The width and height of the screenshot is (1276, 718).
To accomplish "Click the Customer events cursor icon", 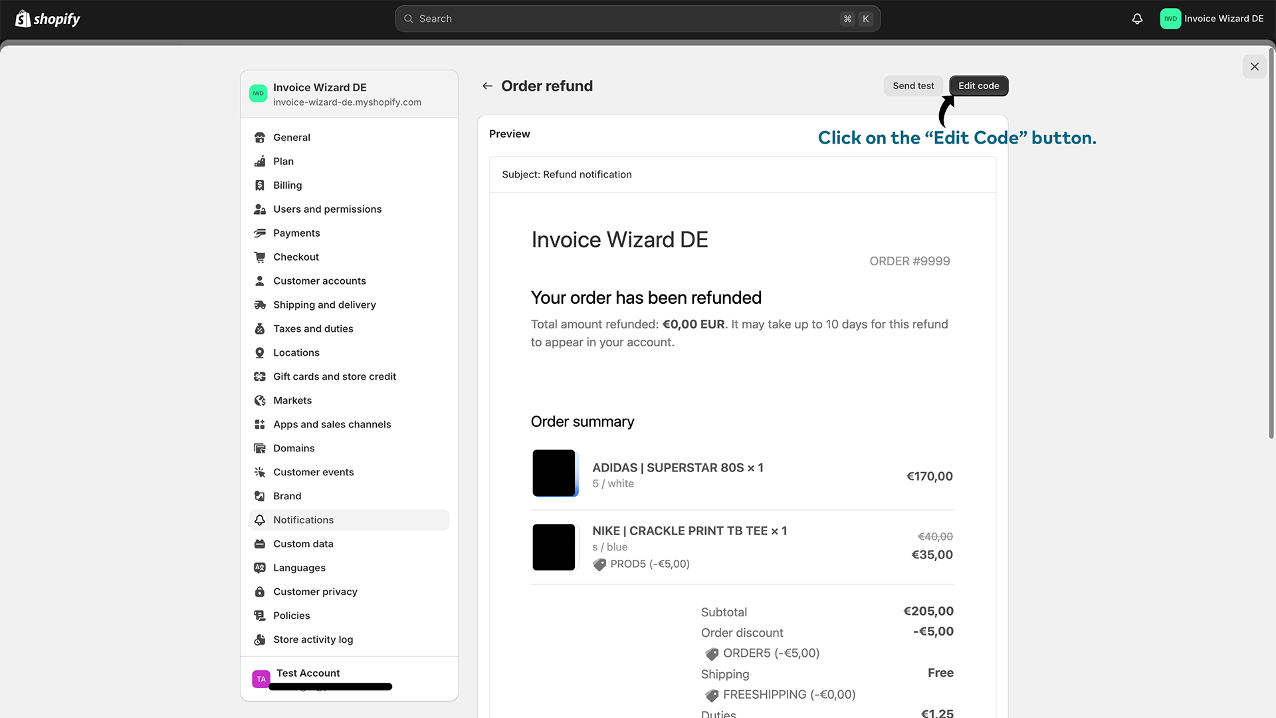I will [260, 473].
